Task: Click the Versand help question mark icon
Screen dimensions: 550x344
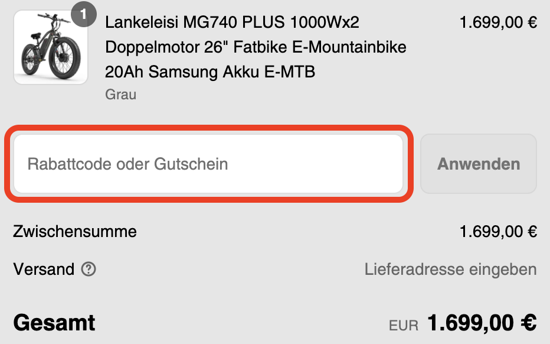Action: [x=89, y=269]
